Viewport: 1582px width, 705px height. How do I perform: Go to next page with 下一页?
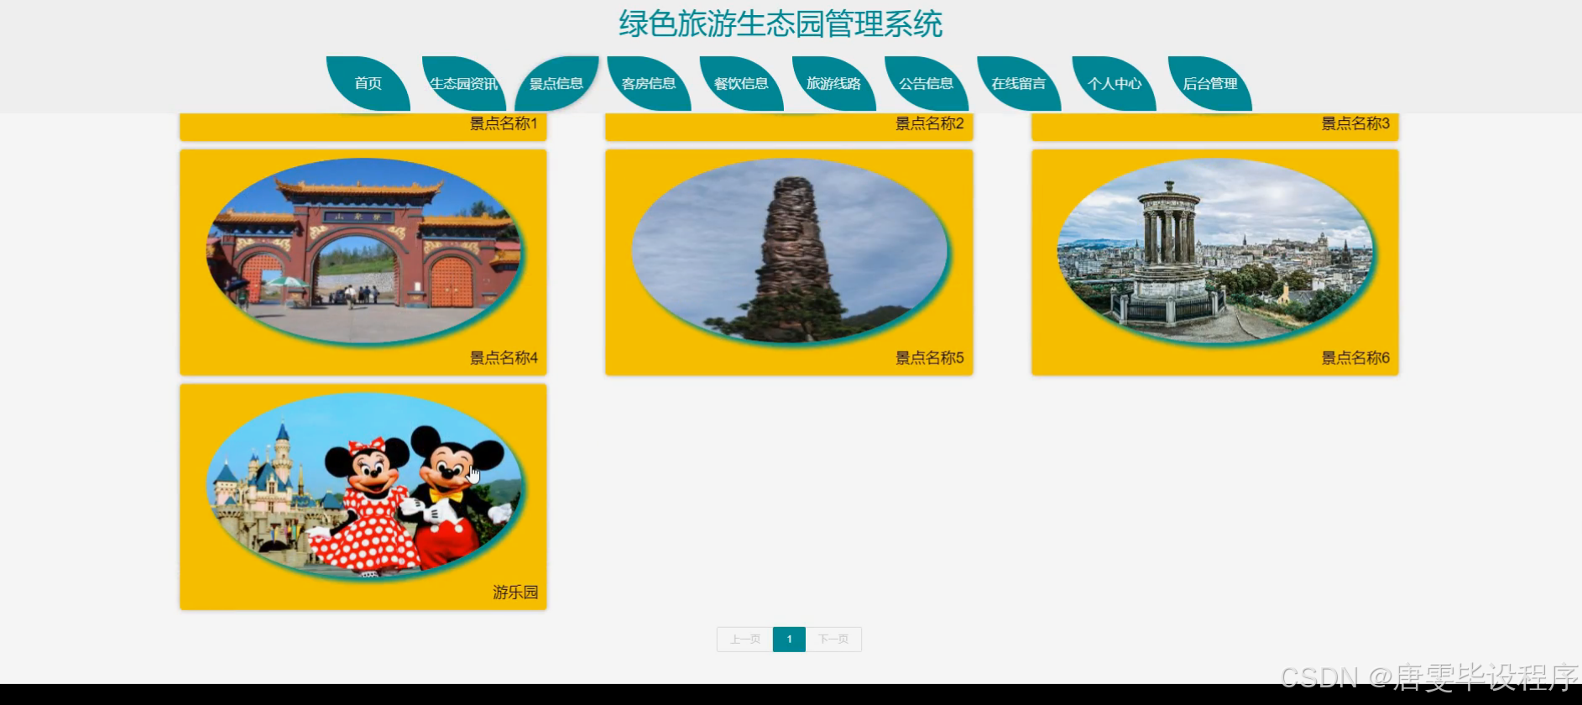tap(833, 640)
